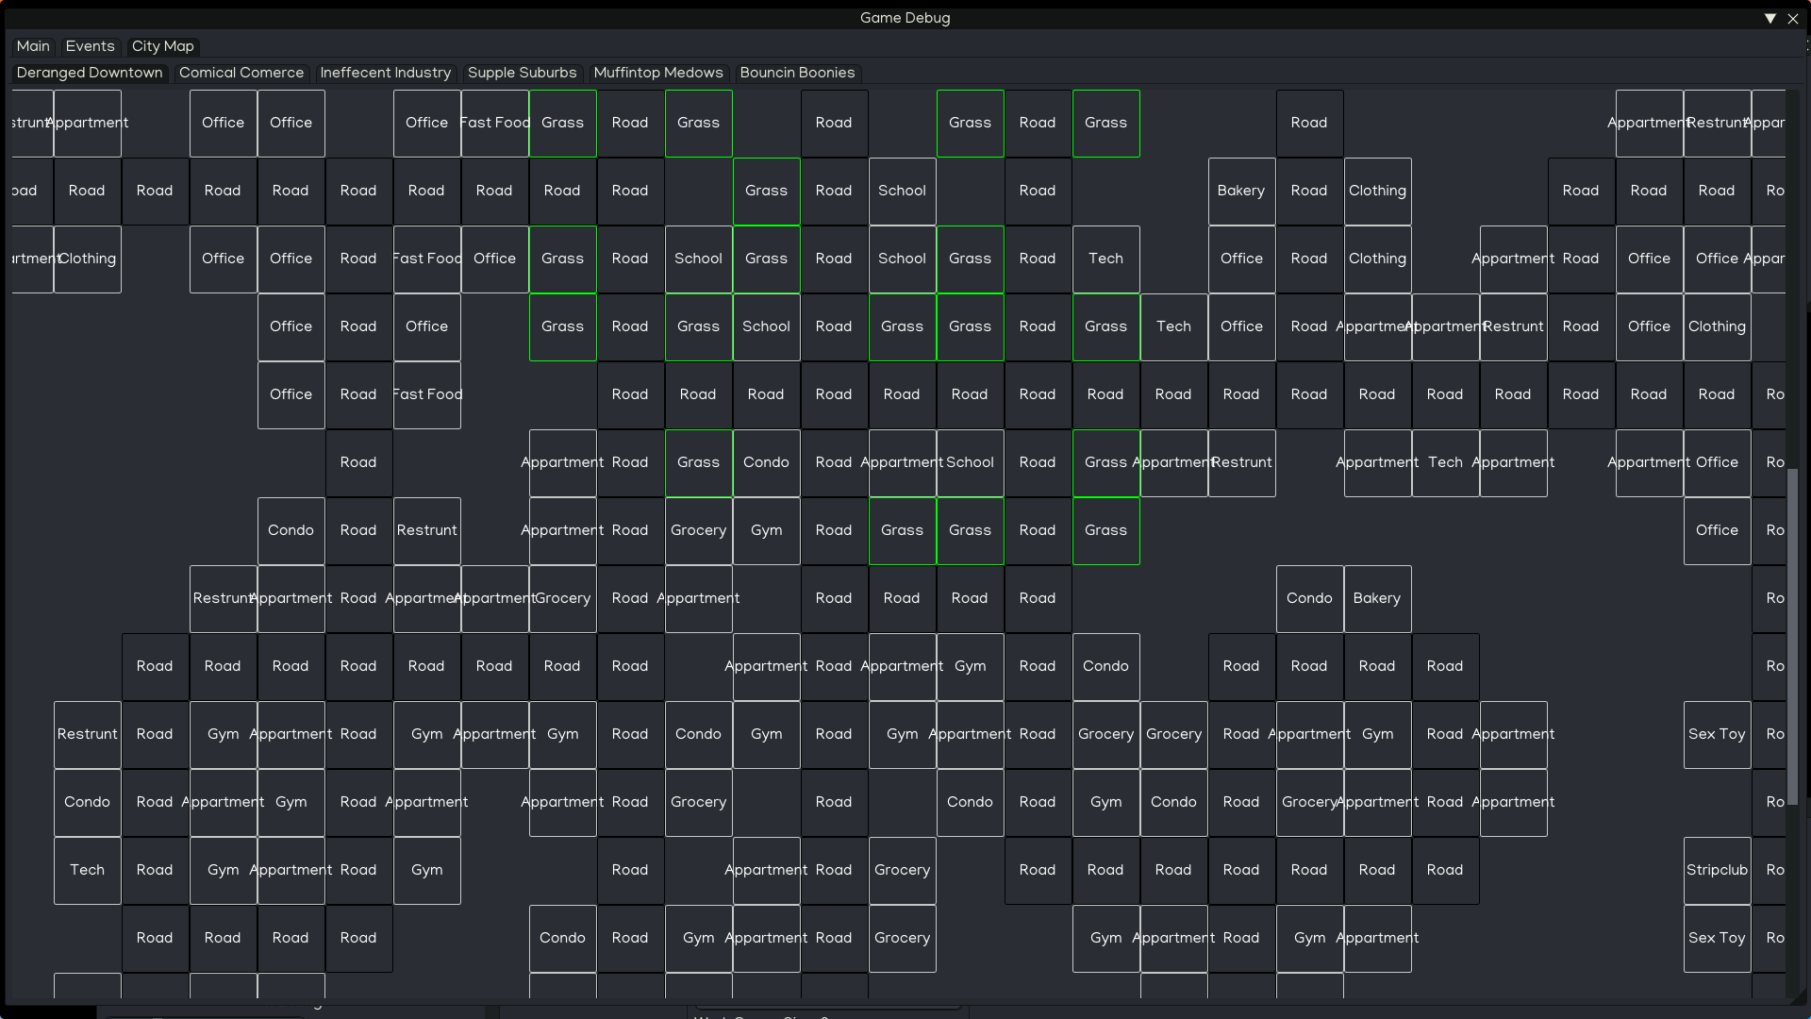Image resolution: width=1811 pixels, height=1019 pixels.
Task: Click the Bakery tile beside Condo
Action: click(1377, 598)
